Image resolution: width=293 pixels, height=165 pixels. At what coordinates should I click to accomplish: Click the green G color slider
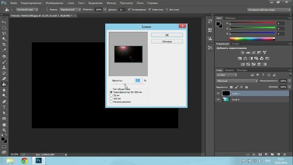252,28
